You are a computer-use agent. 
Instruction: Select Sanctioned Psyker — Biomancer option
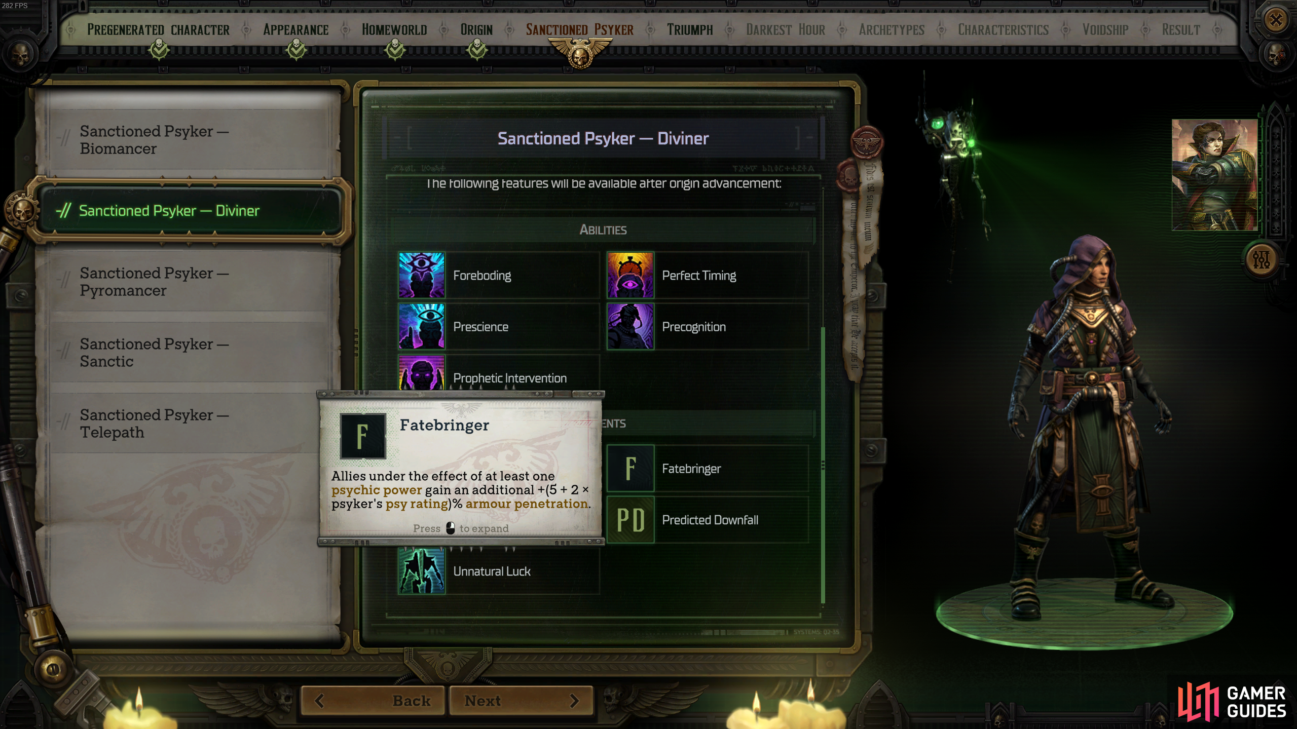188,140
